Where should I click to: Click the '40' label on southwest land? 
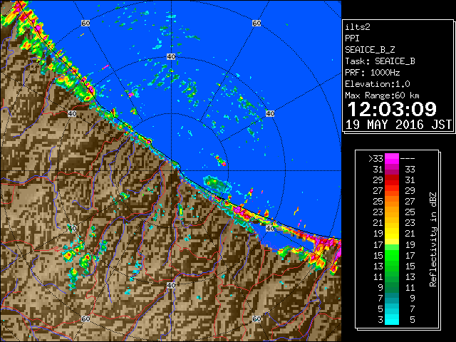tap(72, 228)
